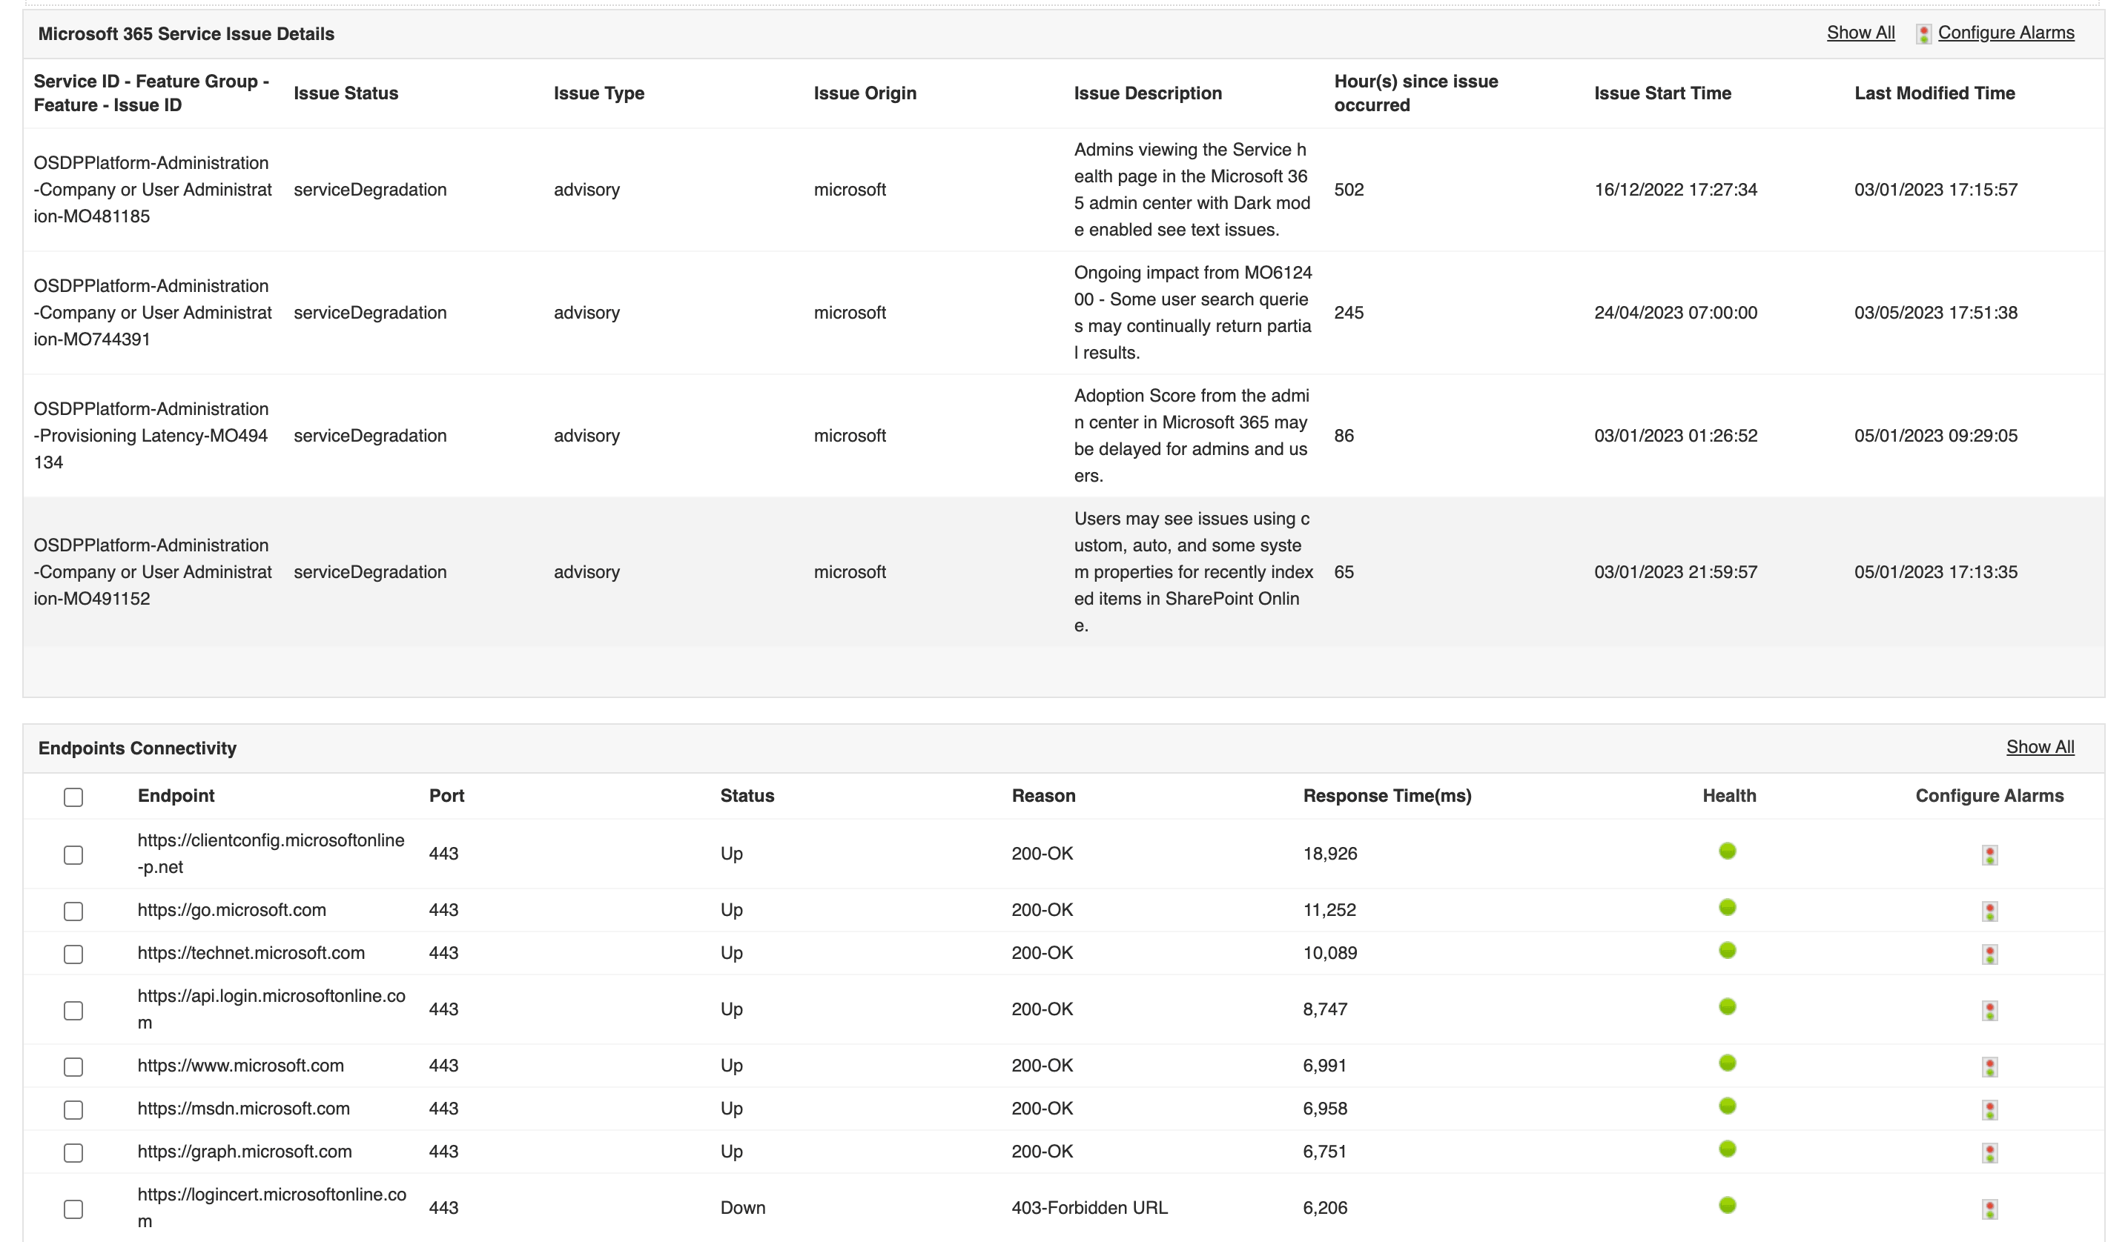Click green health dot for msdn.microsoft.com
Image resolution: width=2128 pixels, height=1242 pixels.
click(1728, 1106)
